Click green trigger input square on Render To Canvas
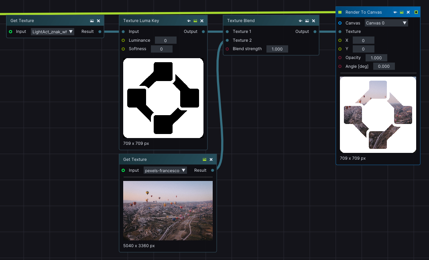This screenshot has width=429, height=260. (x=340, y=12)
